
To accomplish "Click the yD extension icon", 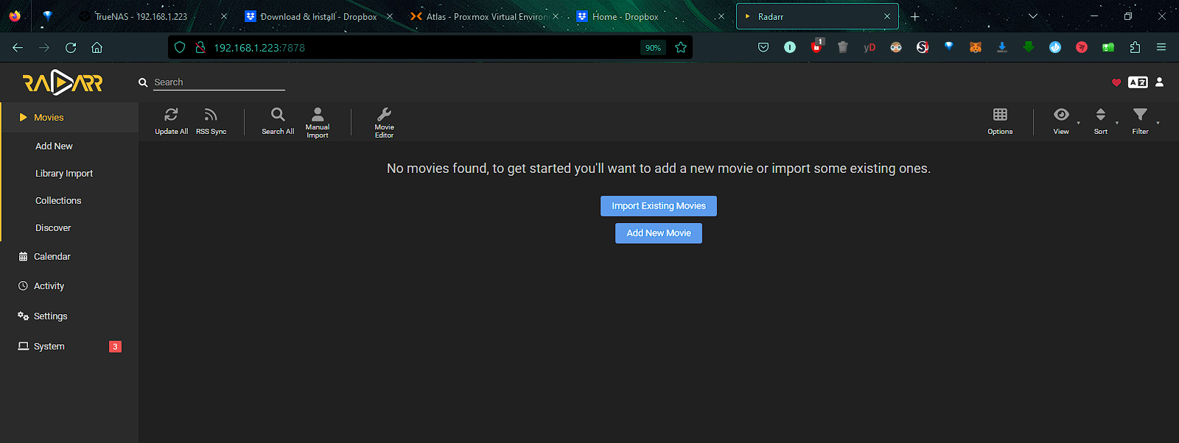I will pos(870,47).
